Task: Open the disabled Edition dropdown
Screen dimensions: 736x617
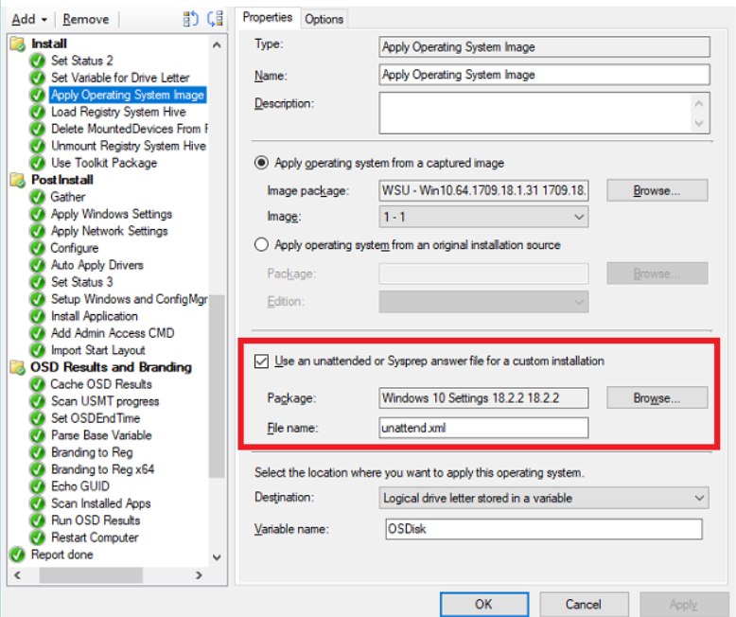Action: pyautogui.click(x=483, y=302)
